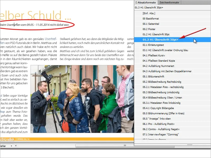Apply the 00 Basisformat style
Viewport: 211px width, 158px height.
click(172, 18)
